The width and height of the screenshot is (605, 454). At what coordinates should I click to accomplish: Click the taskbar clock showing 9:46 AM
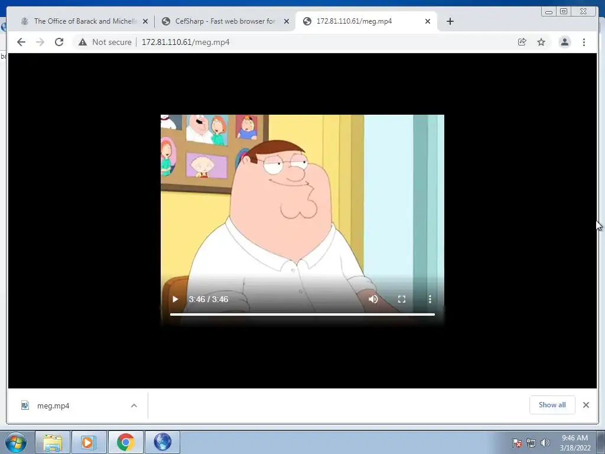pyautogui.click(x=575, y=443)
